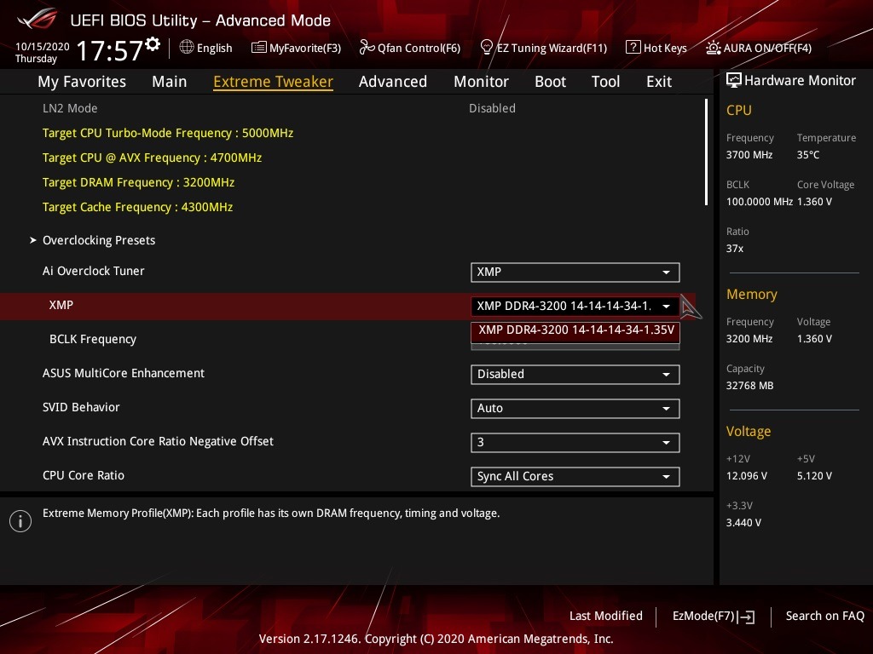The width and height of the screenshot is (873, 654).
Task: Select the SVID Behavior label
Action: tap(81, 408)
